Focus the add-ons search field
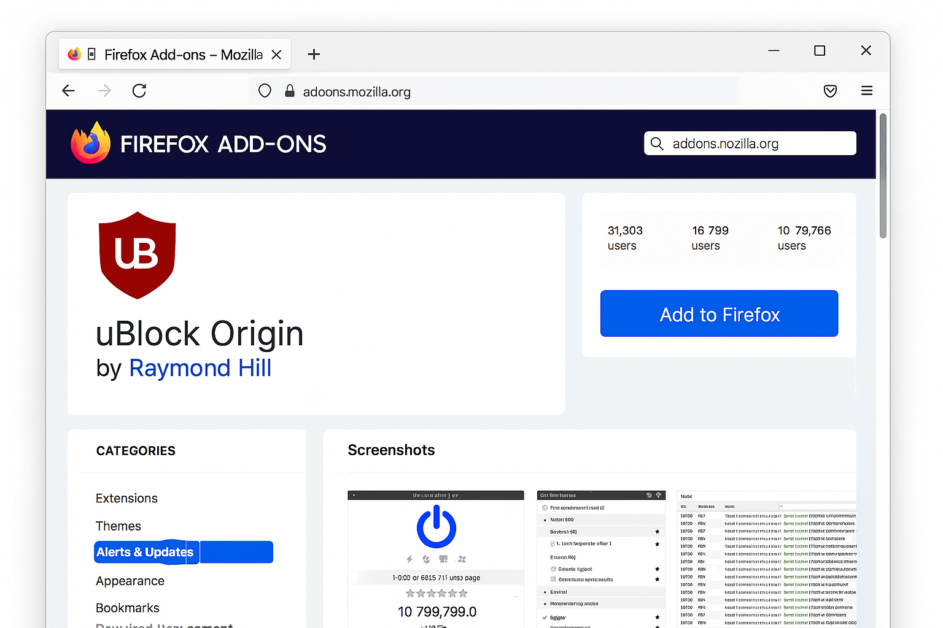The height and width of the screenshot is (628, 943). point(750,144)
